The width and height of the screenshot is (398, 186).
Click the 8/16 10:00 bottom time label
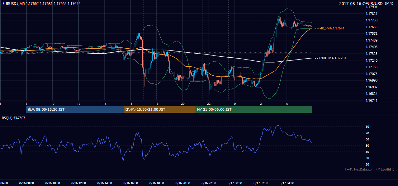53,183
